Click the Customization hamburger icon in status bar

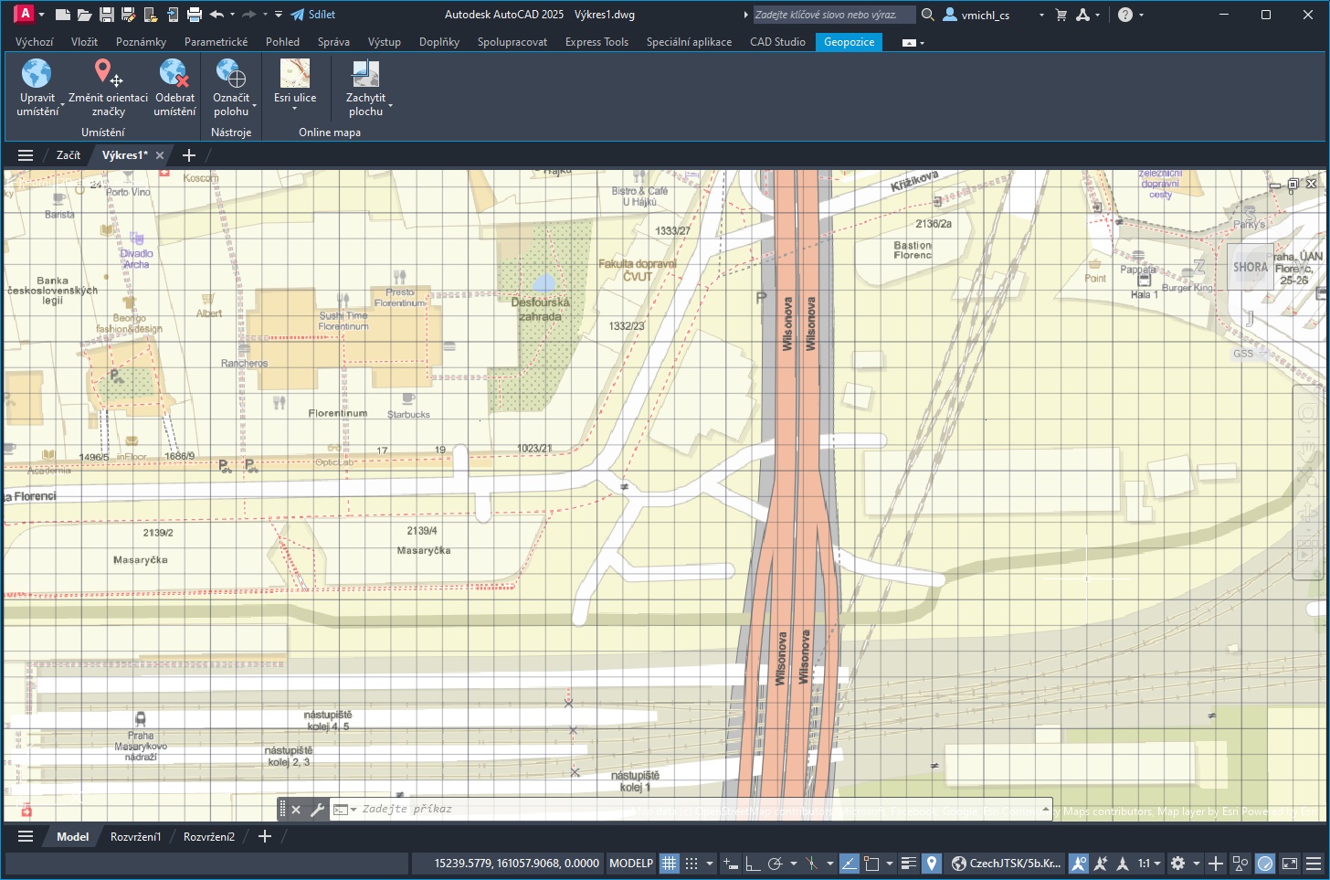tap(1313, 863)
